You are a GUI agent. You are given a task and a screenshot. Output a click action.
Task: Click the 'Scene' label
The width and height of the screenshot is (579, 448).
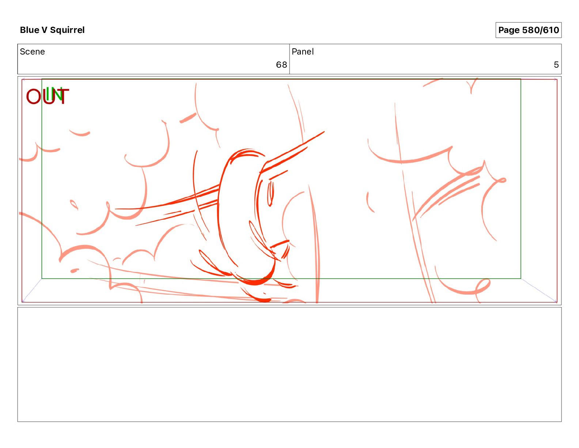32,52
